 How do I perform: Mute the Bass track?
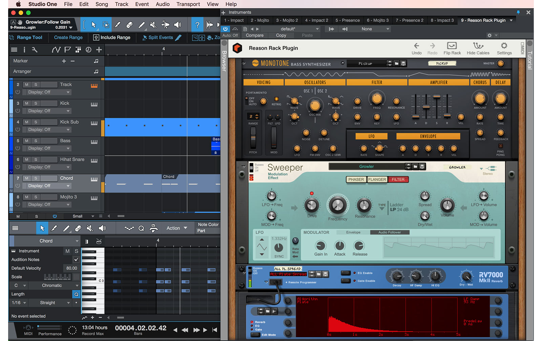click(x=26, y=141)
